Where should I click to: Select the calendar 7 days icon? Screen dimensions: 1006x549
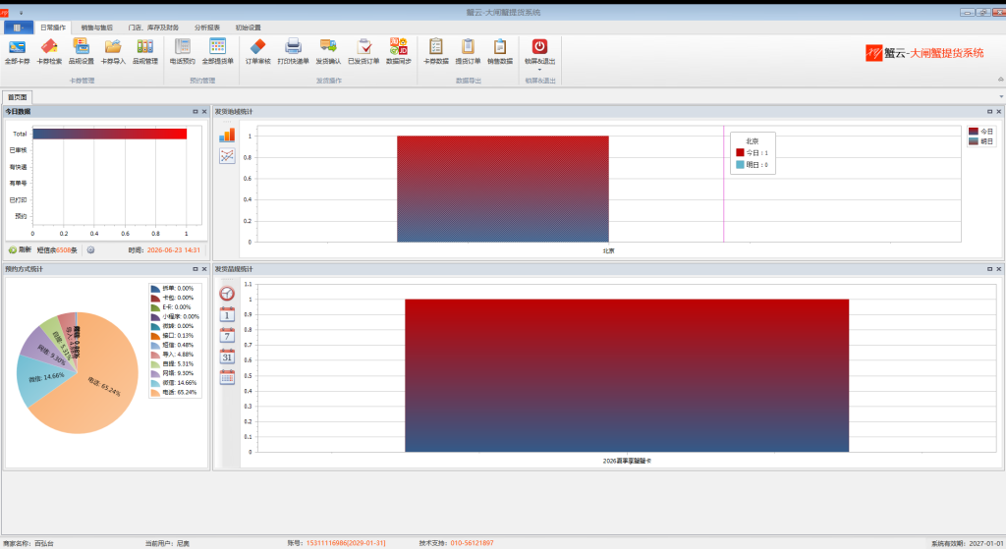click(x=227, y=336)
